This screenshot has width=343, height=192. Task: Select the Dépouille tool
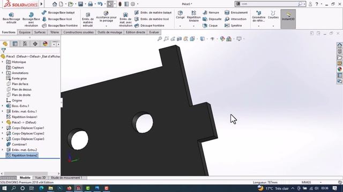(x=212, y=19)
